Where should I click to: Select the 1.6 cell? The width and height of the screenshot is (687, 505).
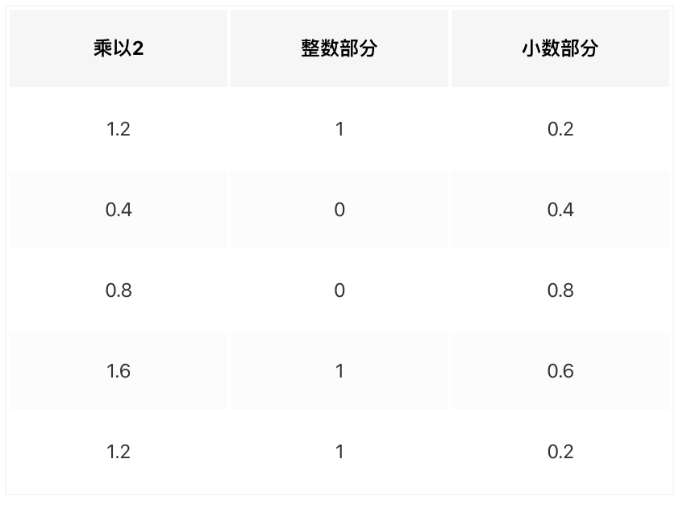coord(119,371)
